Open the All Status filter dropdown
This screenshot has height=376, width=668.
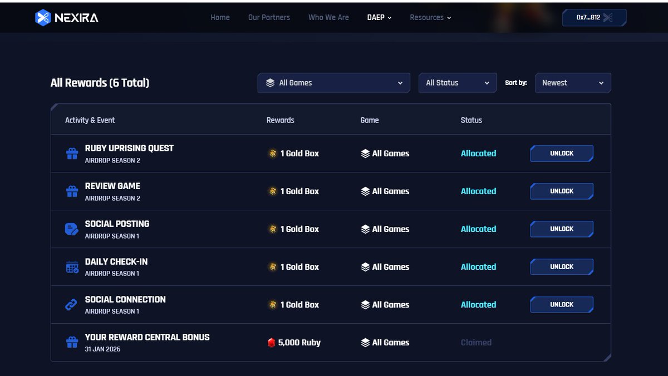[458, 83]
